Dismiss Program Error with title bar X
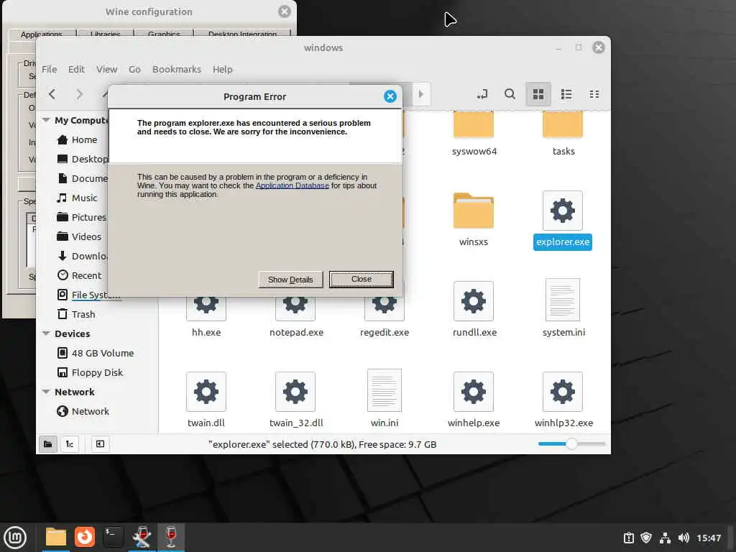Image resolution: width=736 pixels, height=552 pixels. 390,96
